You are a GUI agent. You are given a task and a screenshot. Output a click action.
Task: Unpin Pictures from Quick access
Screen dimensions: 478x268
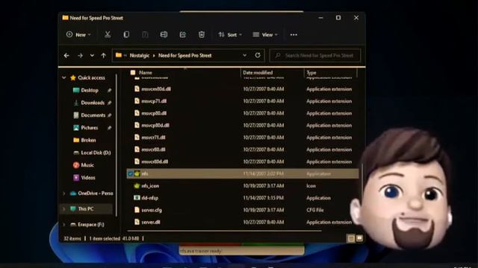pos(110,128)
